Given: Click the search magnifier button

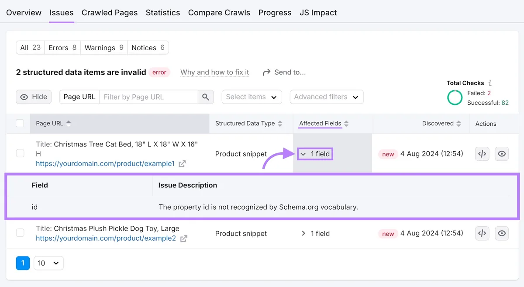Looking at the screenshot, I should click(x=206, y=97).
